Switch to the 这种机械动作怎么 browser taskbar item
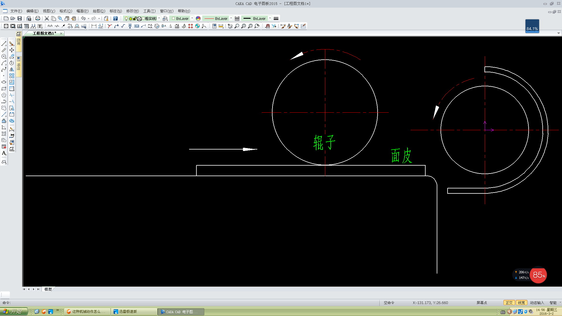 coord(87,312)
